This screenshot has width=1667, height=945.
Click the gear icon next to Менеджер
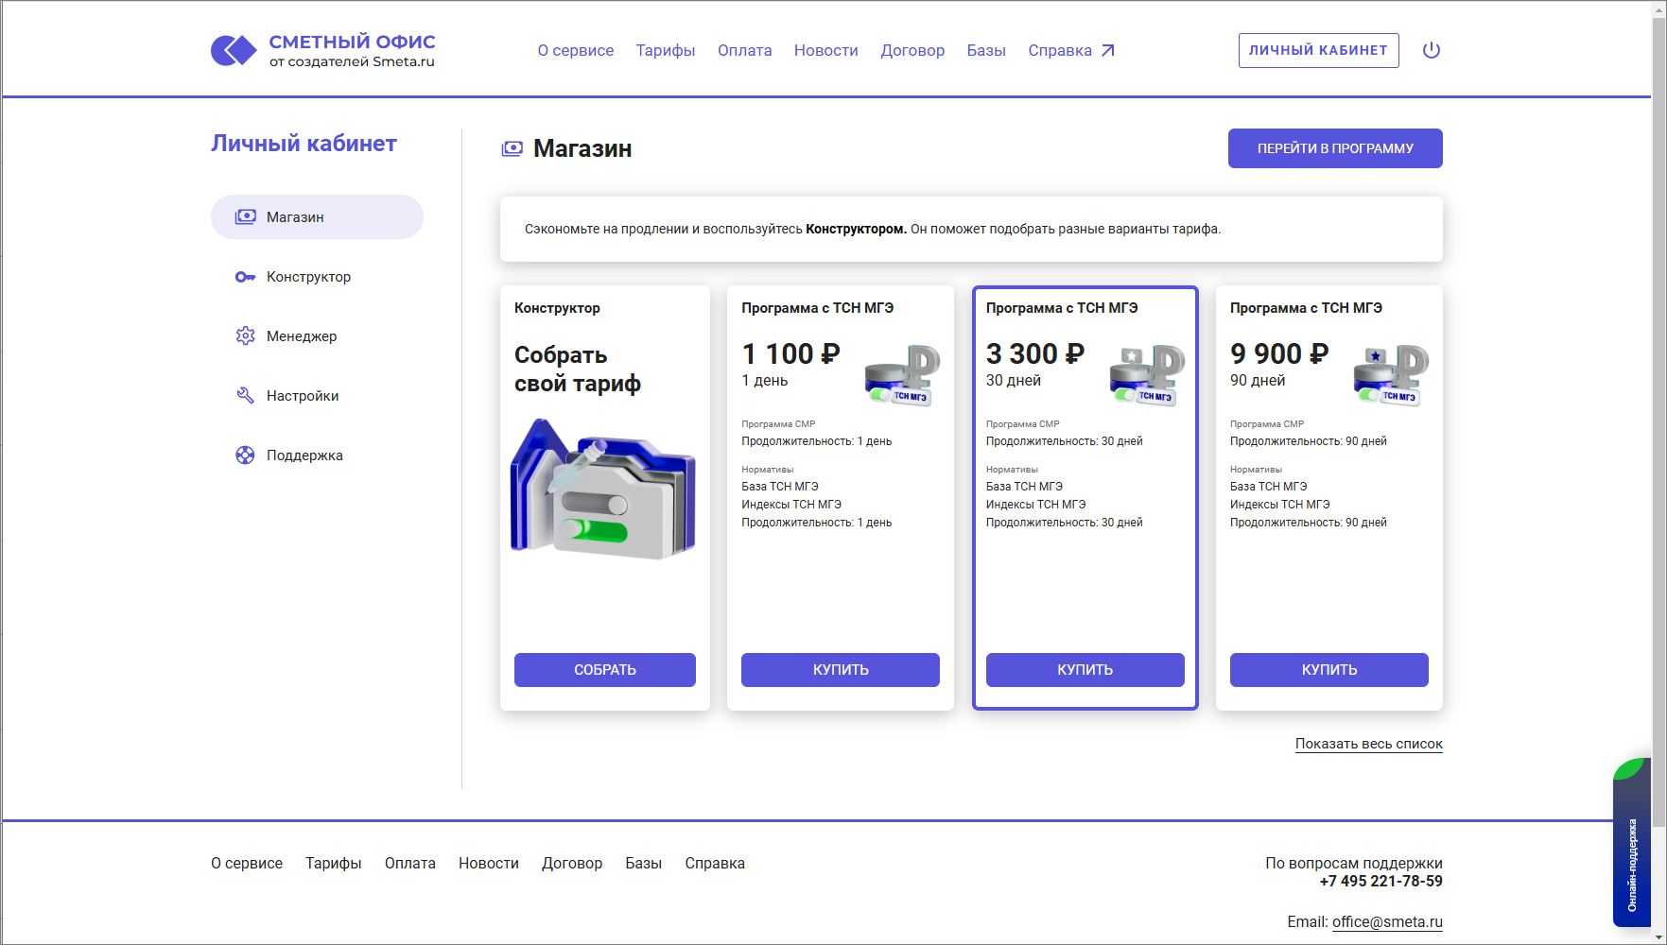[x=245, y=336]
